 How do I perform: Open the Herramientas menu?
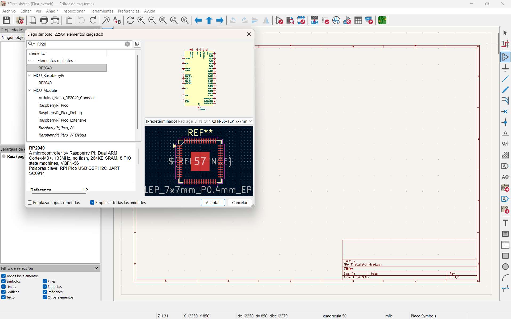101,11
